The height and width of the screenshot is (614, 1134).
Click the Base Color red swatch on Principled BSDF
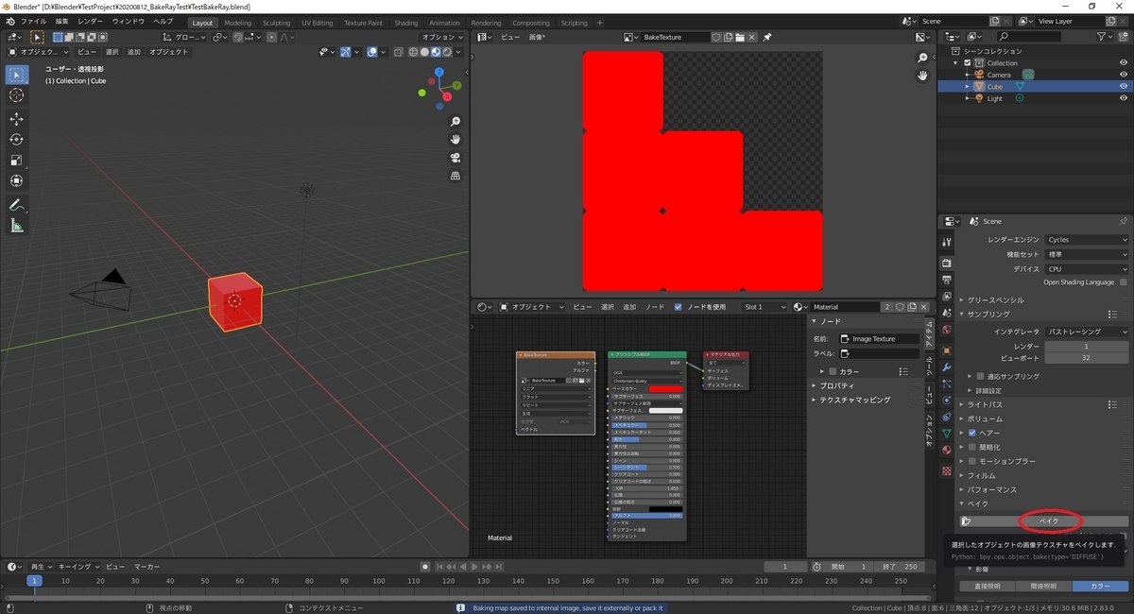pyautogui.click(x=665, y=388)
